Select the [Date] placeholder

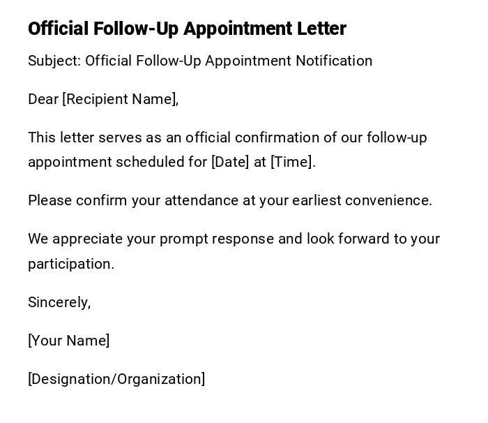(230, 162)
